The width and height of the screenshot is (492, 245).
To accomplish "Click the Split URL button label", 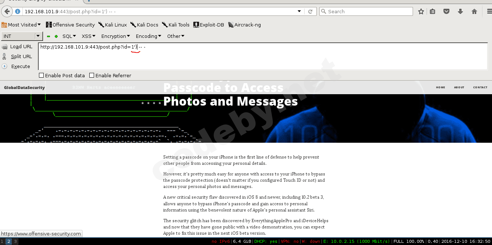I will (x=21, y=57).
